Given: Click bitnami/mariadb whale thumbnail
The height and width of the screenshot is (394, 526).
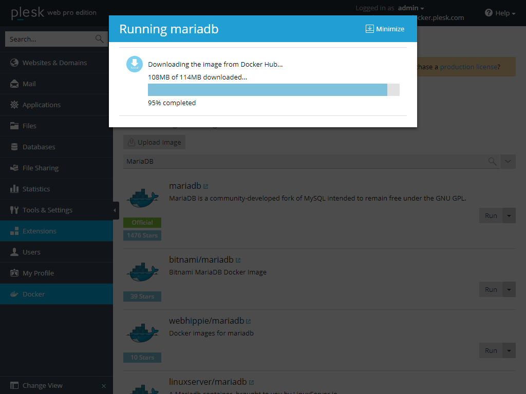Looking at the screenshot, I should [x=142, y=272].
